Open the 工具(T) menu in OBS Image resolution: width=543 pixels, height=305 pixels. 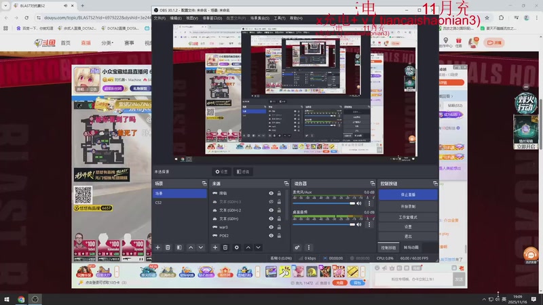pyautogui.click(x=280, y=18)
